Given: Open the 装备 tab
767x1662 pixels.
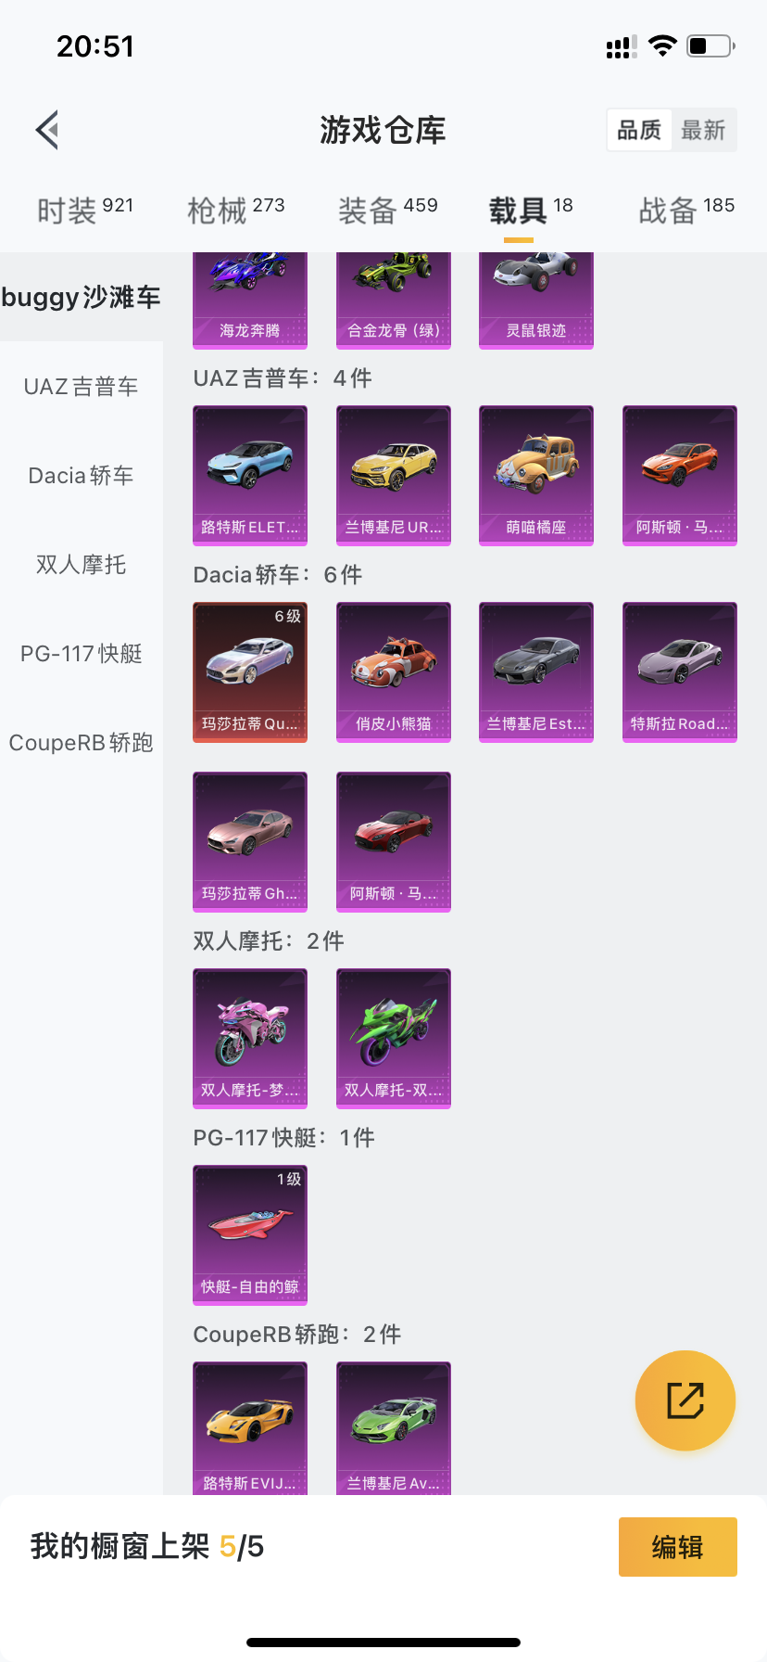Looking at the screenshot, I should point(388,210).
